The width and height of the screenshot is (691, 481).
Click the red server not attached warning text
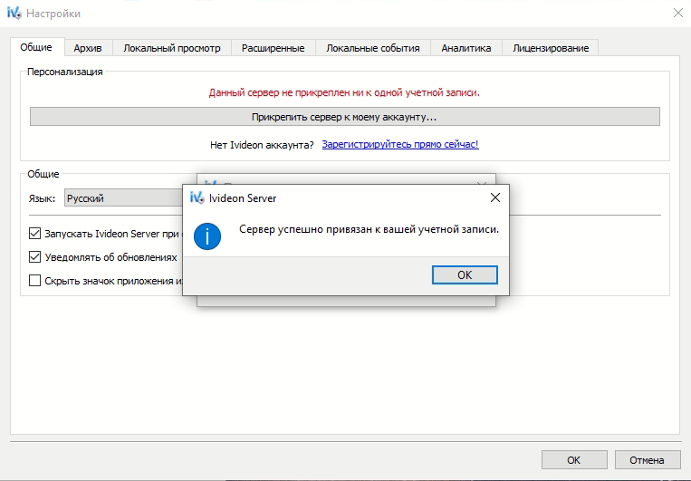[x=344, y=92]
